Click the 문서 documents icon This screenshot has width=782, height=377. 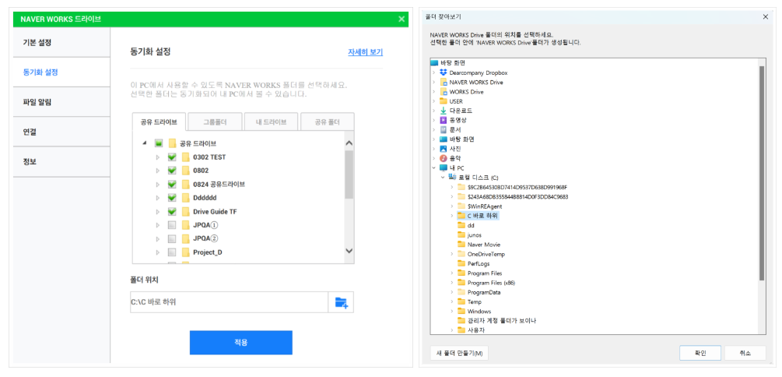pyautogui.click(x=444, y=130)
